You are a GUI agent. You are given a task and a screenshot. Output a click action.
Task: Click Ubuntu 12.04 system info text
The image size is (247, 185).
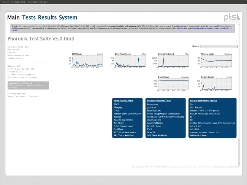pos(14,66)
